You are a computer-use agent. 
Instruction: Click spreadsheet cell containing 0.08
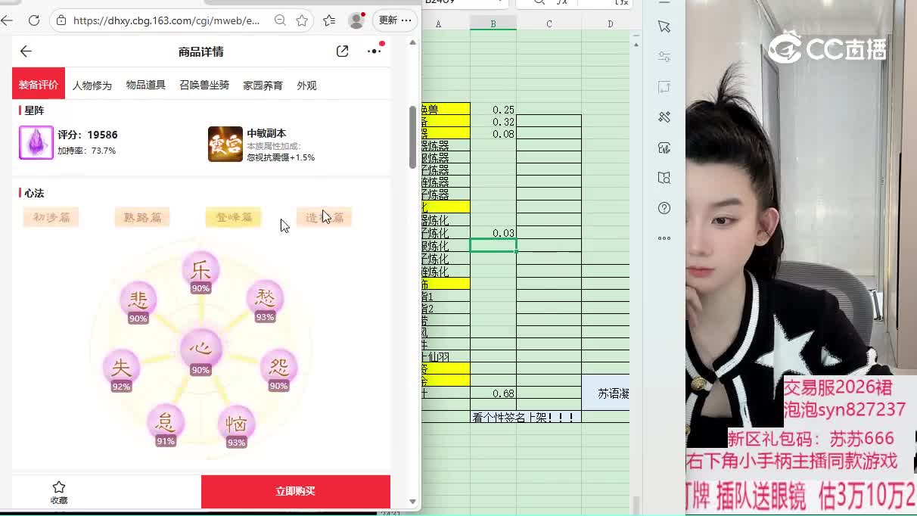[493, 134]
